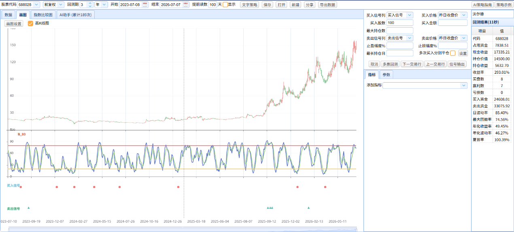
Task: Click the 打开 button
Action: [282, 4]
